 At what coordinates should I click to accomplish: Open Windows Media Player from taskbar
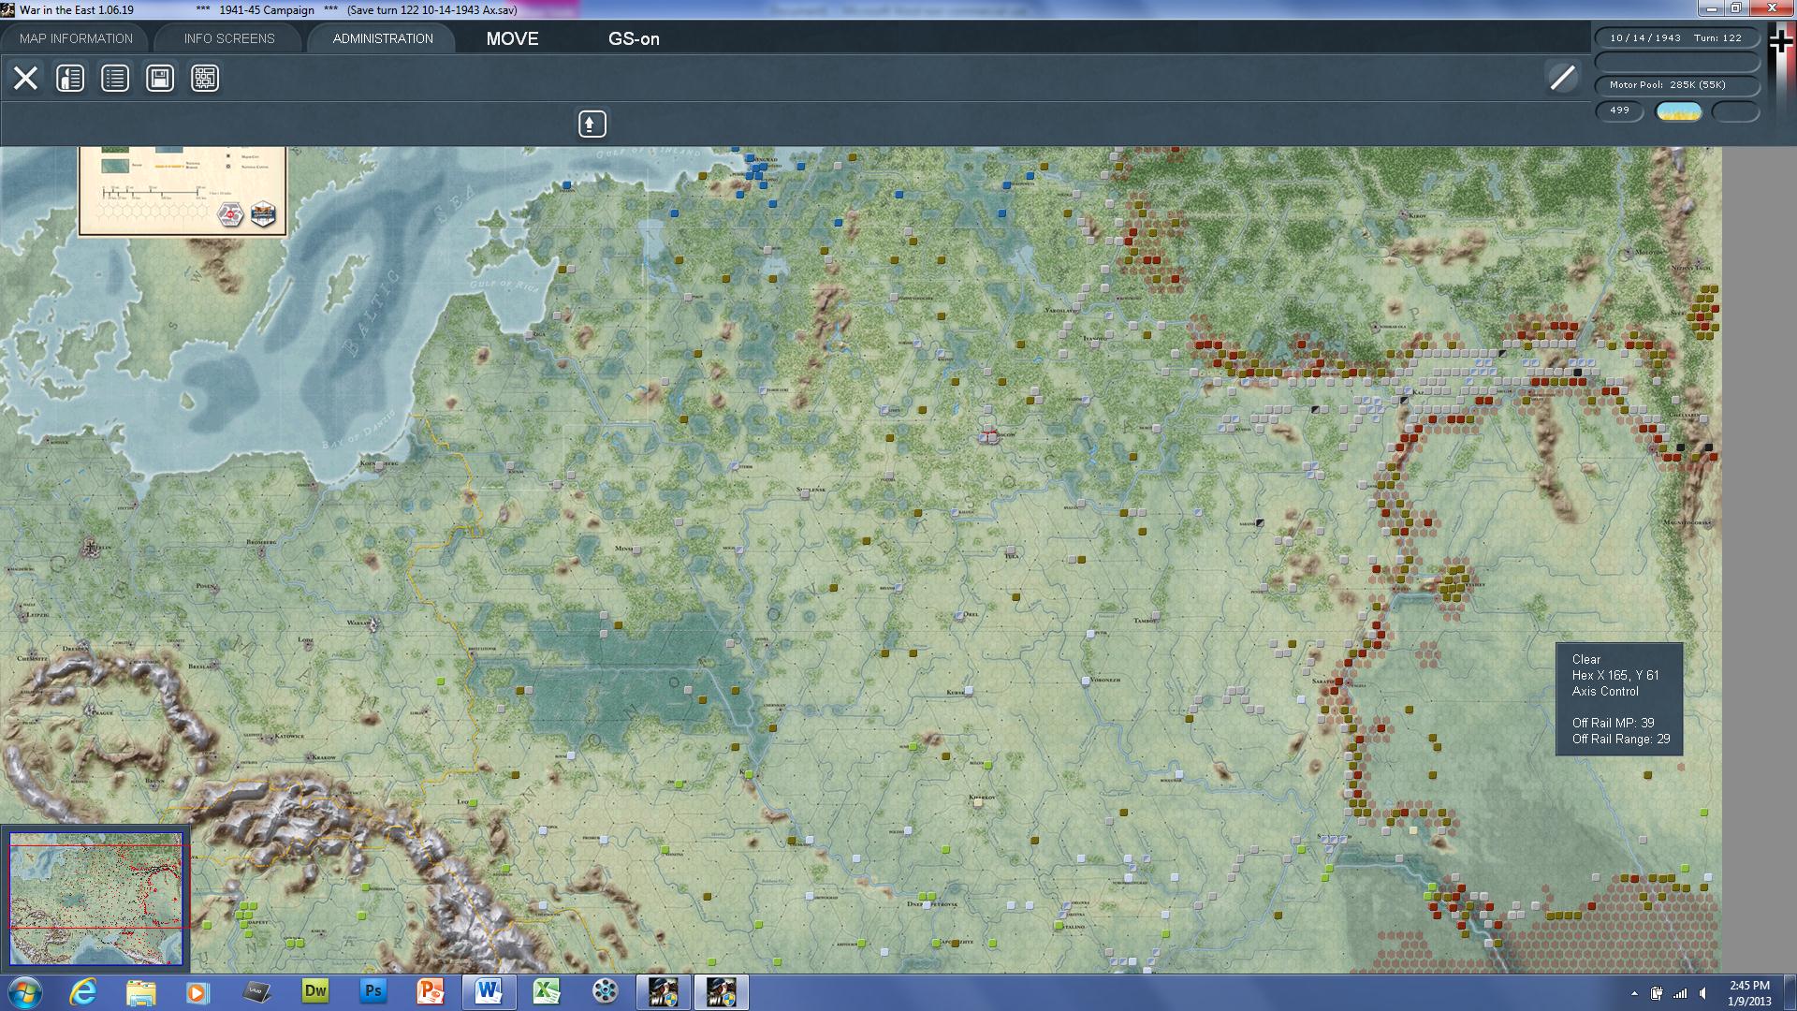pyautogui.click(x=197, y=992)
